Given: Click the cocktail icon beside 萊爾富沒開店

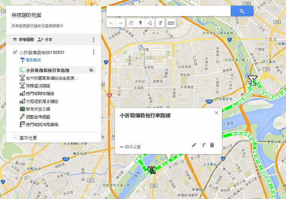Looking at the screenshot, I should [22, 85].
